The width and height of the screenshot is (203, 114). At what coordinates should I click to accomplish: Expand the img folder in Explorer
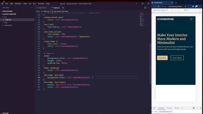pos(6,22)
